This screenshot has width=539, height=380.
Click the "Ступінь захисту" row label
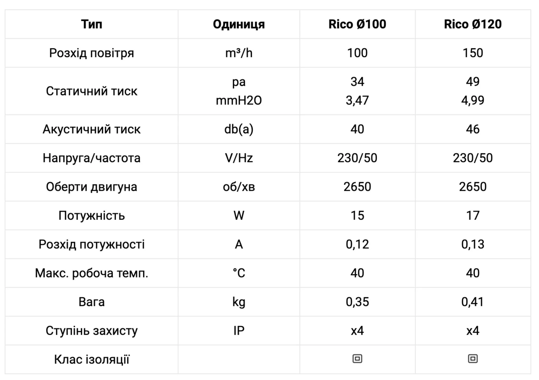92,331
